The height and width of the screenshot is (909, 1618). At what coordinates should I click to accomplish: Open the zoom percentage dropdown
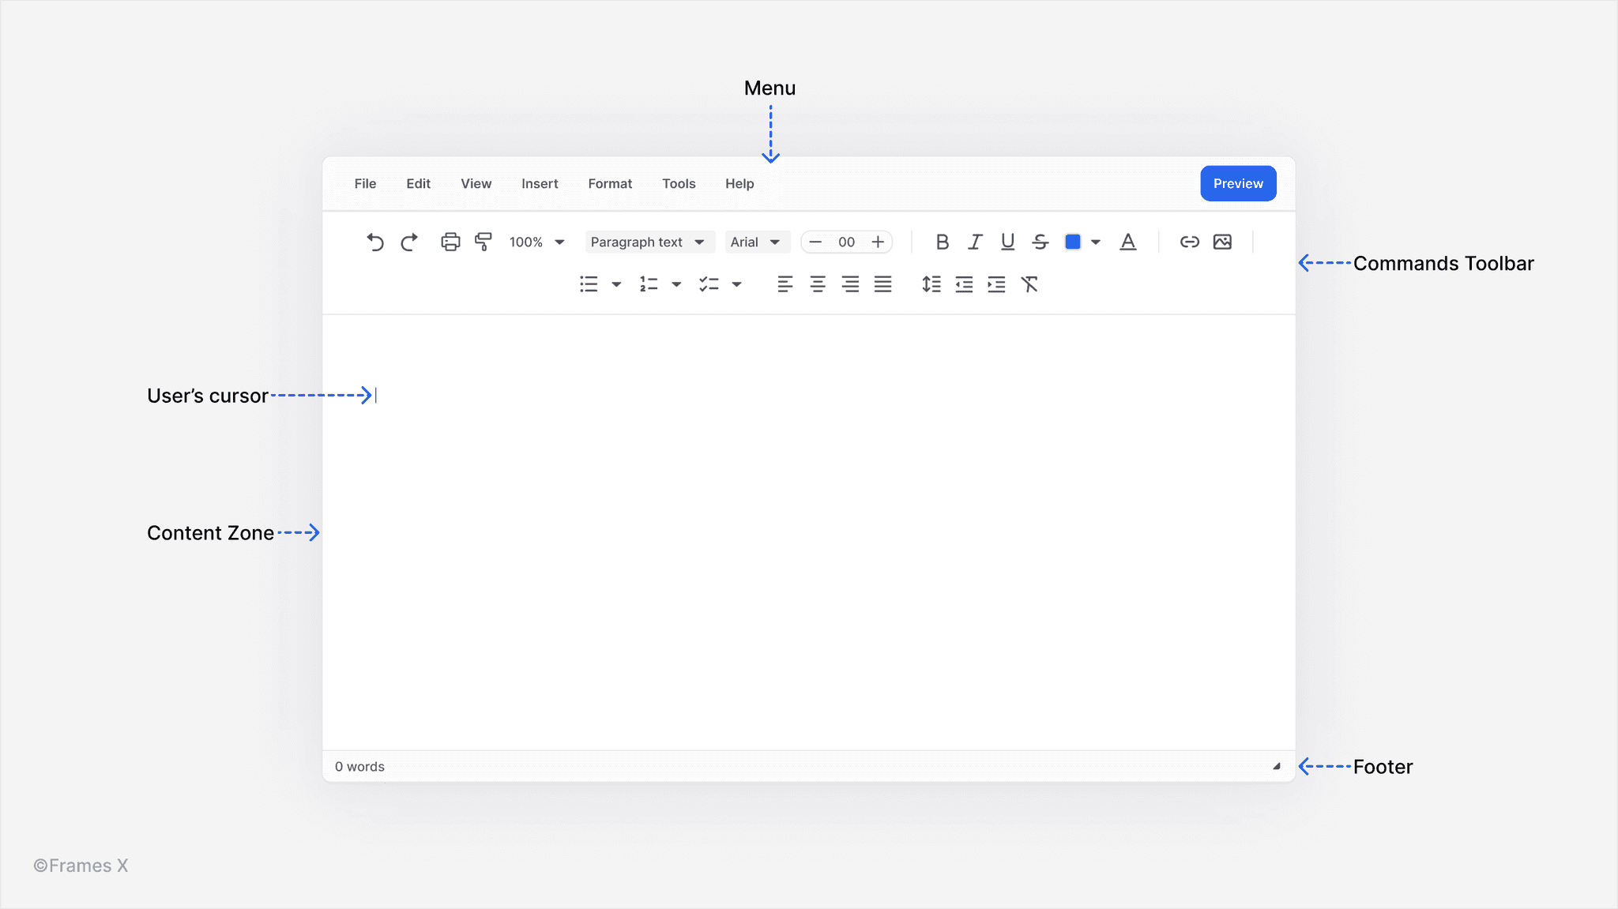537,242
